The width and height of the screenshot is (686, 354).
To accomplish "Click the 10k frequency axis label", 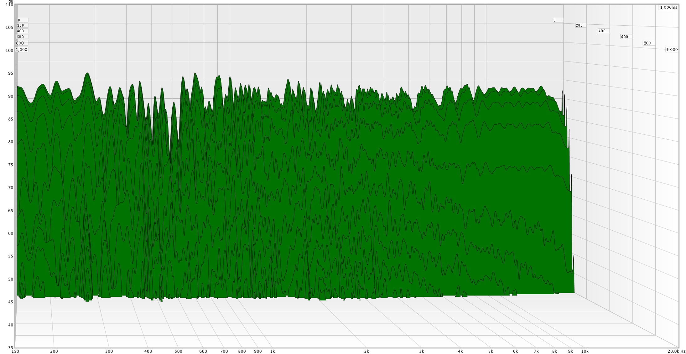I will 585,351.
